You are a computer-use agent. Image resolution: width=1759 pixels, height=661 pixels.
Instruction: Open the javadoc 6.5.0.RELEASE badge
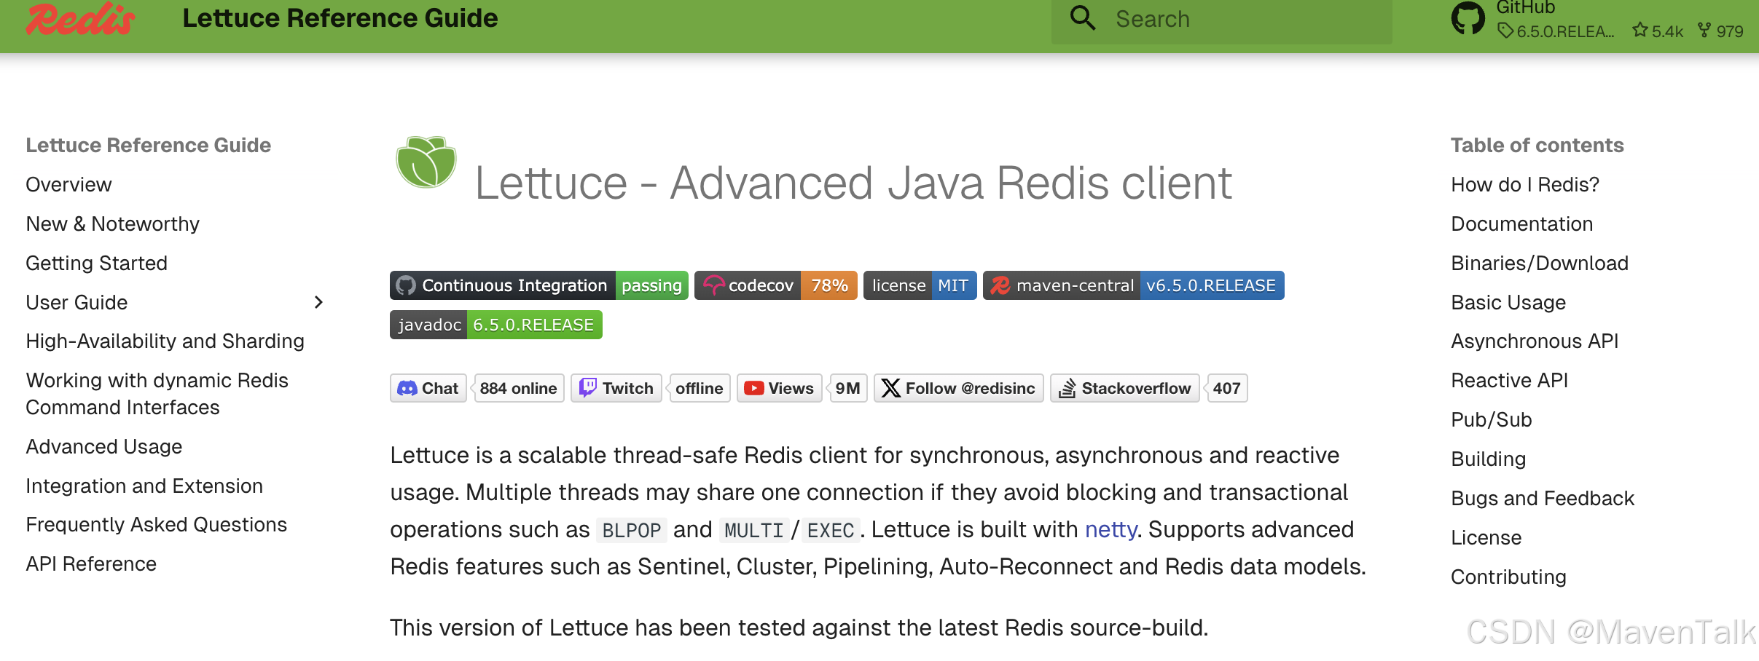[496, 325]
